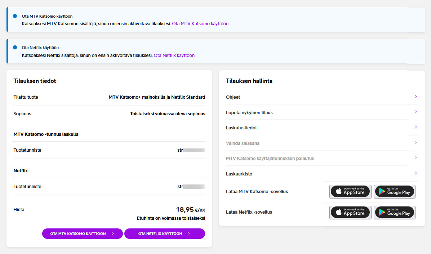Expand the chevron on the Ohjeet row
The height and width of the screenshot is (254, 431).
[x=416, y=97]
